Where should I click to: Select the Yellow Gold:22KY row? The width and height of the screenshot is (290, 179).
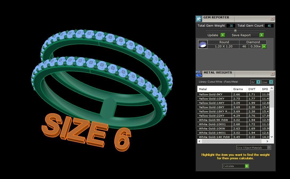tap(234, 116)
